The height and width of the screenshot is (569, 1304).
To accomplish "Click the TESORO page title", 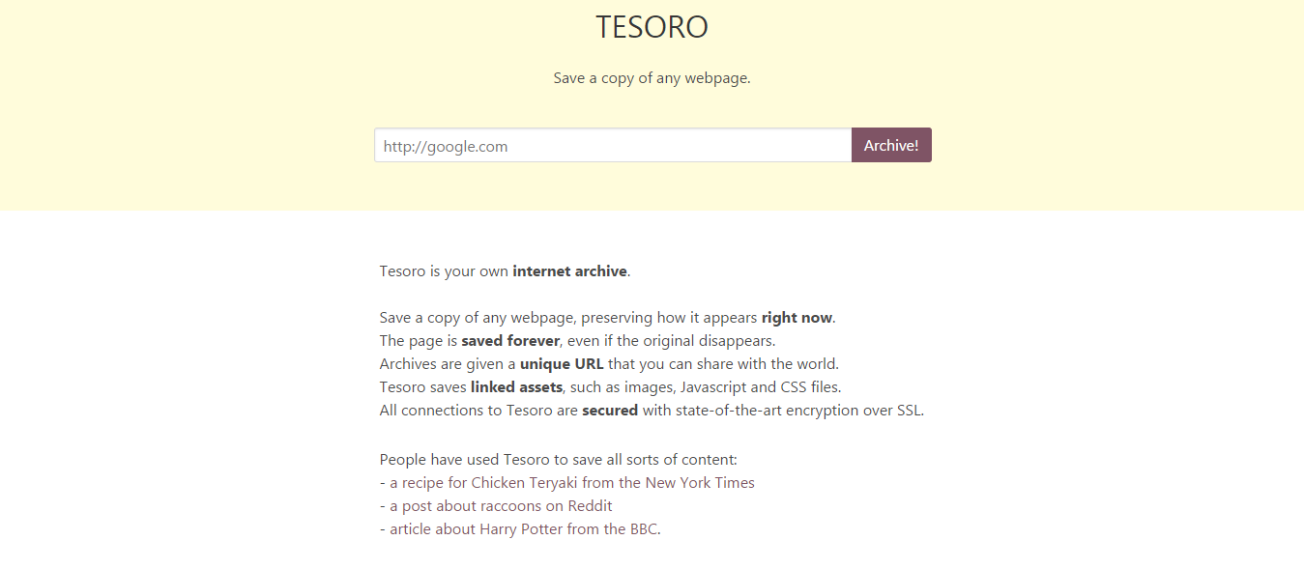I will point(652,26).
